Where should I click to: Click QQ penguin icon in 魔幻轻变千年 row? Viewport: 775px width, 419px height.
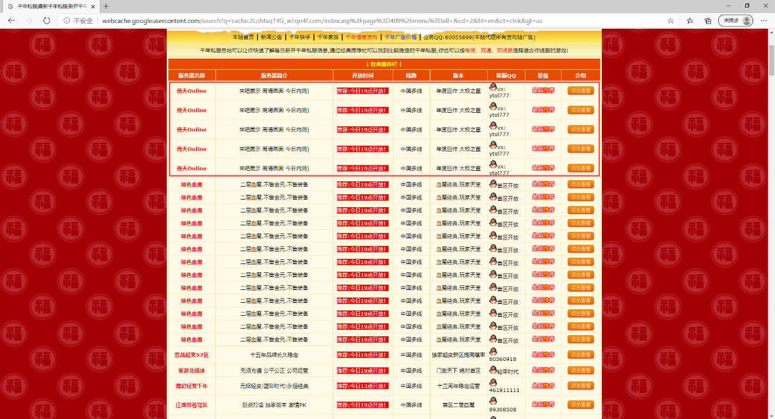click(x=493, y=383)
